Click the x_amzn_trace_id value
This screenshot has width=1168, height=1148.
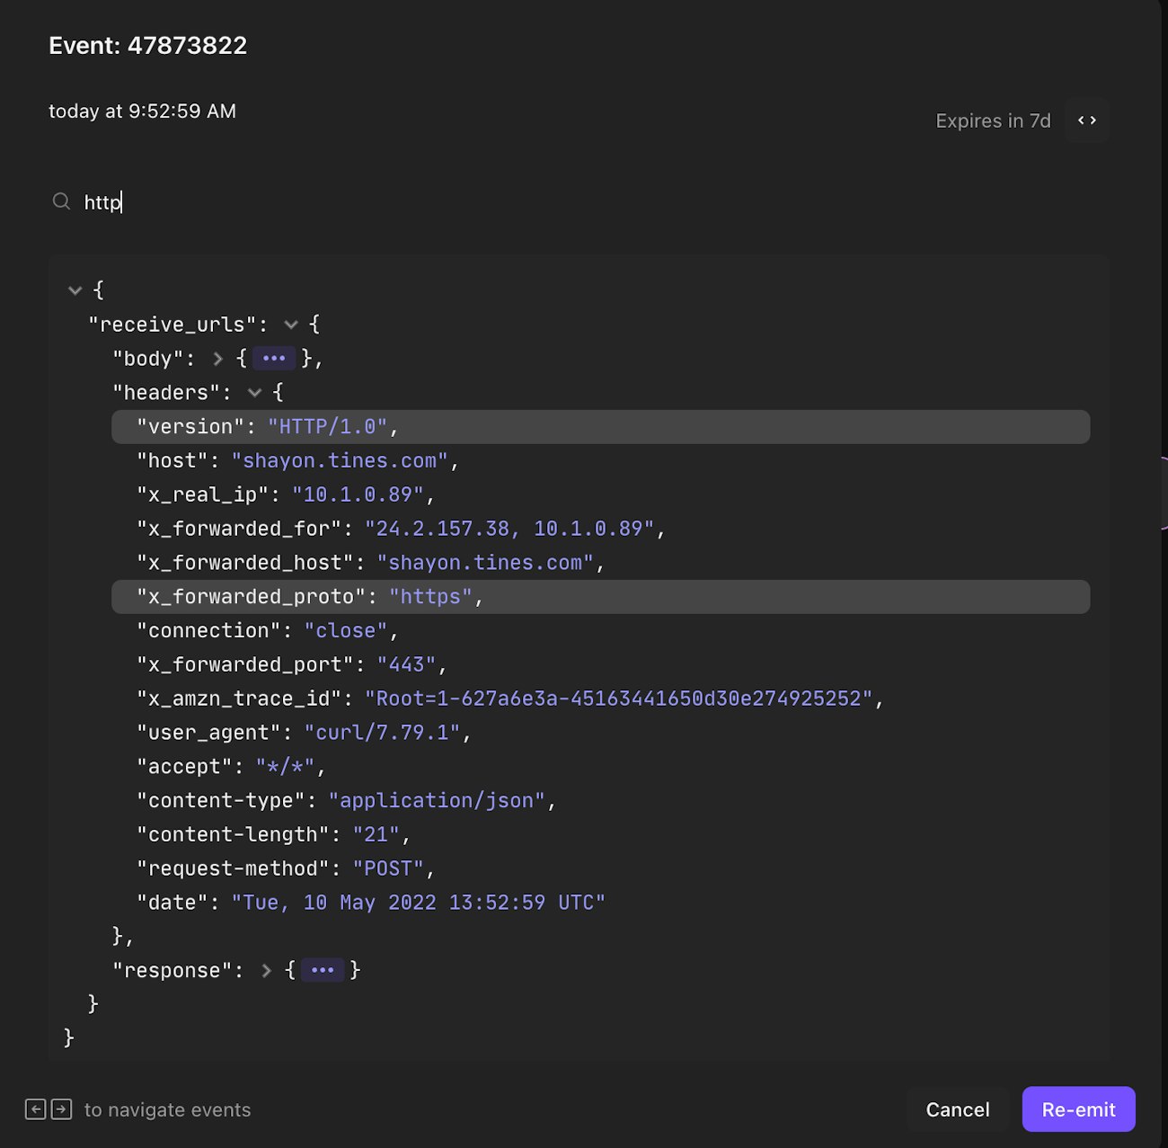click(618, 699)
